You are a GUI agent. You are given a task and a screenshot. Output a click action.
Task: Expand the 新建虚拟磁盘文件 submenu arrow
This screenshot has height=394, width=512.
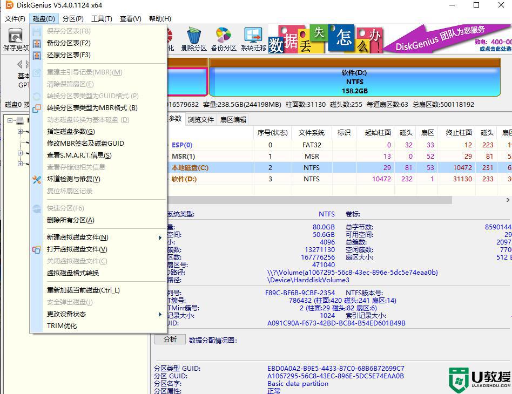(x=160, y=237)
